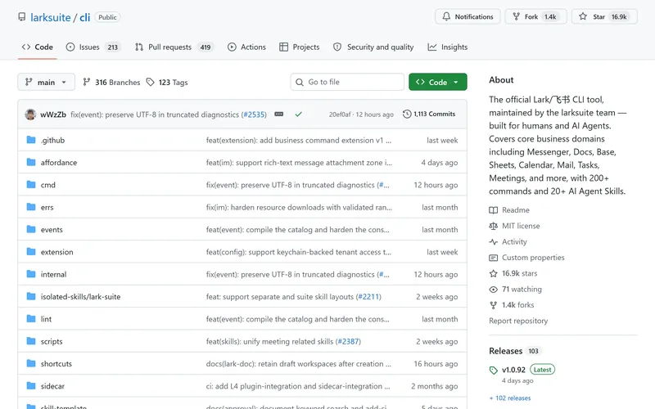Click the Readme book icon in About
Image resolution: width=655 pixels, height=409 pixels.
pos(494,210)
